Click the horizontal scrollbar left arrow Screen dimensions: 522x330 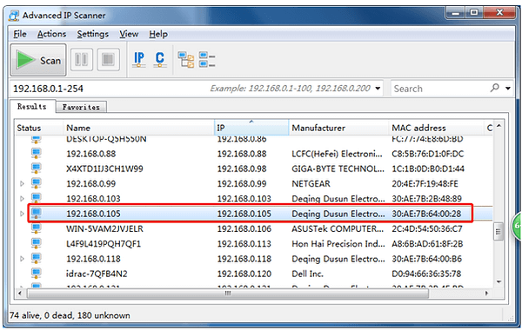[20, 294]
